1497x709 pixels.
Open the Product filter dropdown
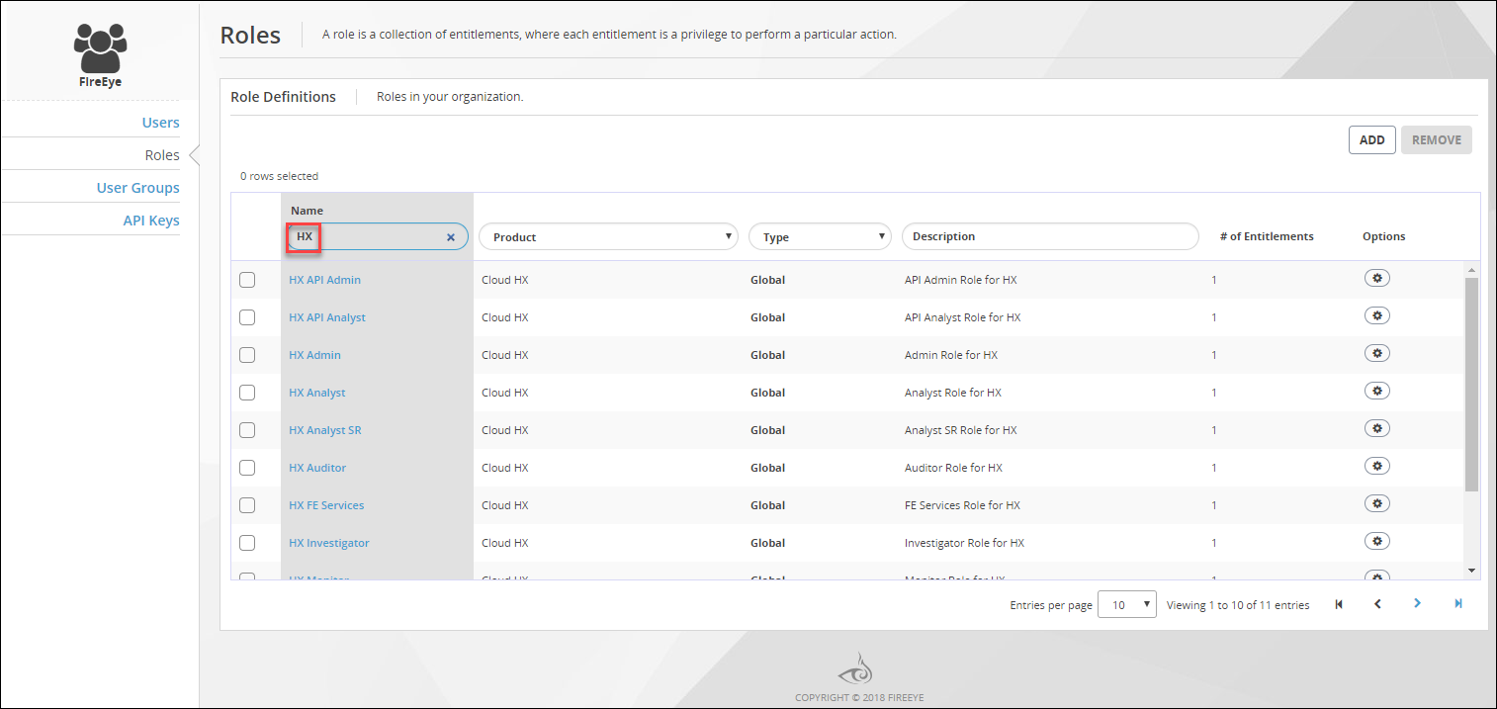pyautogui.click(x=608, y=236)
